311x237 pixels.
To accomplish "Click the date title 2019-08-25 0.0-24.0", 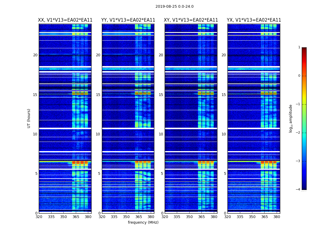I will click(174, 7).
